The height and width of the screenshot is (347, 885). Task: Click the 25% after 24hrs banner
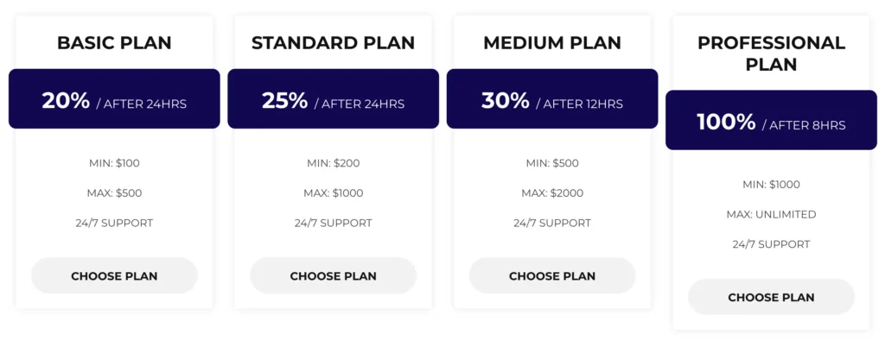(x=333, y=100)
